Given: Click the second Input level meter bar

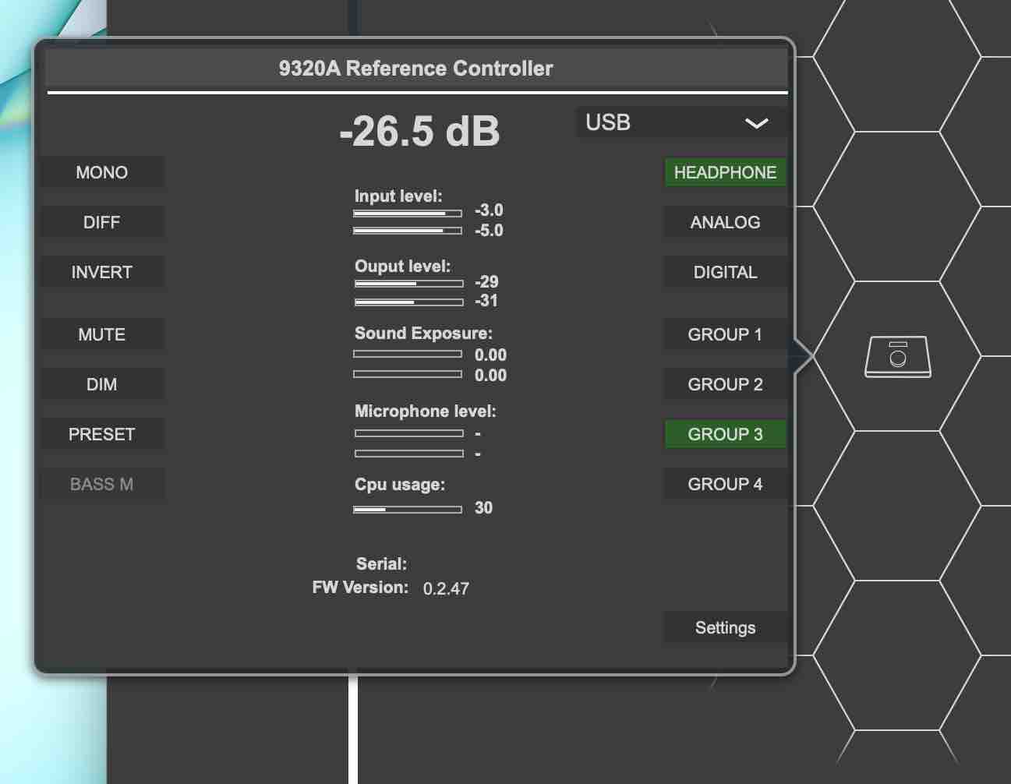Looking at the screenshot, I should [x=408, y=231].
